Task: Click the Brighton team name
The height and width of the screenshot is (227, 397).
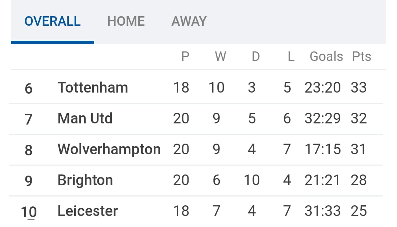Action: [x=85, y=180]
